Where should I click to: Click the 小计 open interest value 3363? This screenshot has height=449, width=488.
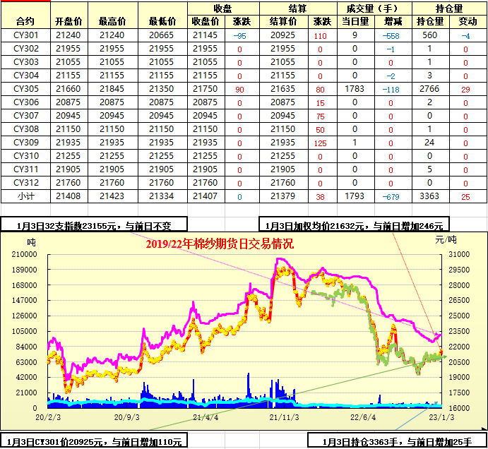click(429, 196)
